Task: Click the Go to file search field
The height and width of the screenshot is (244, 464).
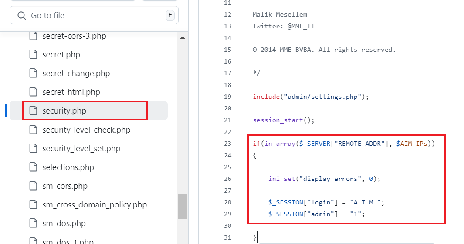Action: [x=94, y=16]
